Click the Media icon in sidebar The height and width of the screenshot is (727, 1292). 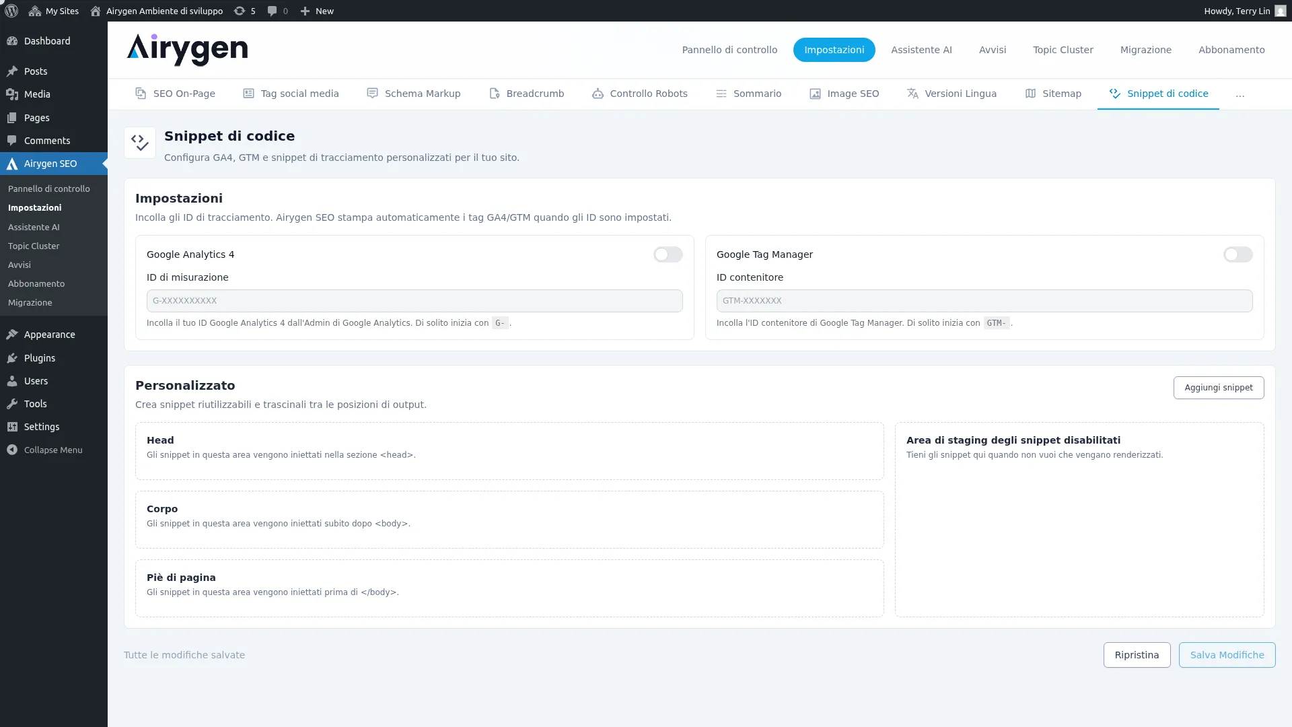12,94
